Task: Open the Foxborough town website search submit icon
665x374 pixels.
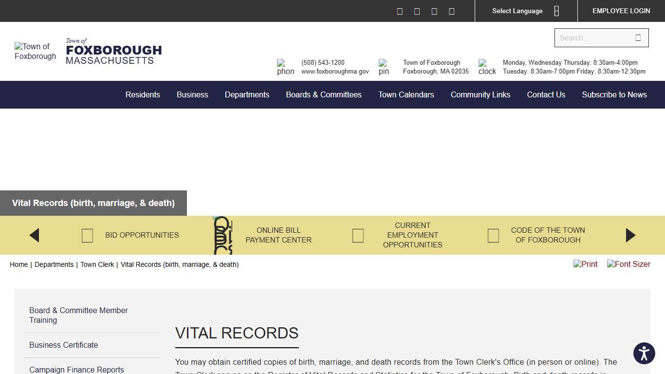Action: click(639, 37)
